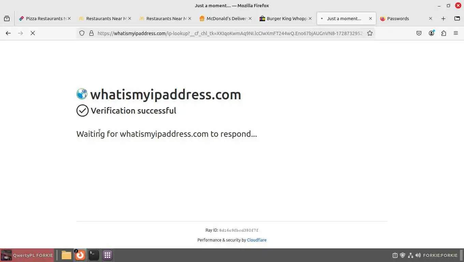464x262 pixels.
Task: Click the clipboard tray icon
Action: tap(395, 255)
